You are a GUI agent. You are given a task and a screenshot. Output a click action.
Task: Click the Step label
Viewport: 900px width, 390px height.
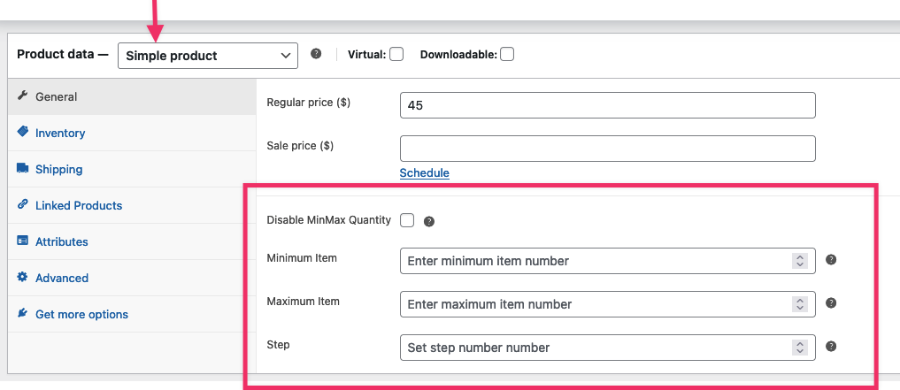(279, 345)
